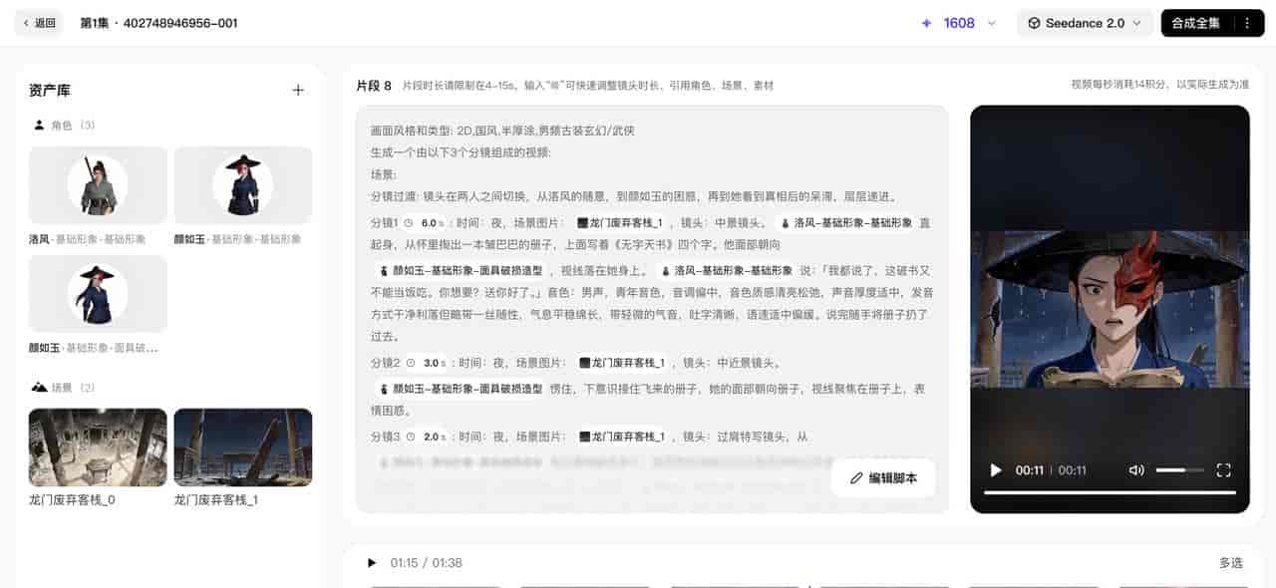Click the fullscreen icon on the video player
This screenshot has height=588, width=1276.
pos(1224,469)
